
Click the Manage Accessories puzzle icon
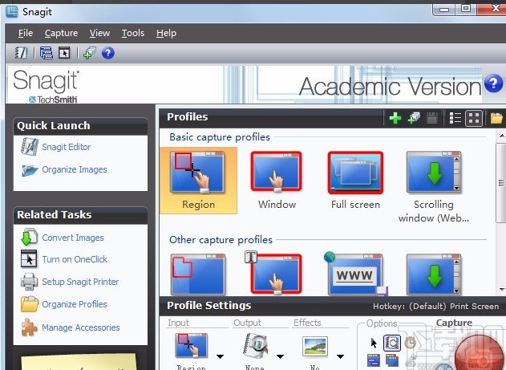click(30, 327)
